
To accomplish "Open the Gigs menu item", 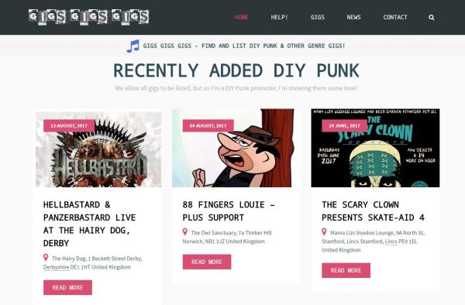I will [x=318, y=17].
